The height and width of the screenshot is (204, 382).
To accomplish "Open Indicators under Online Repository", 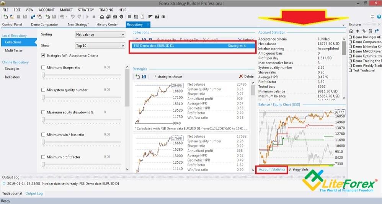I will [x=12, y=77].
